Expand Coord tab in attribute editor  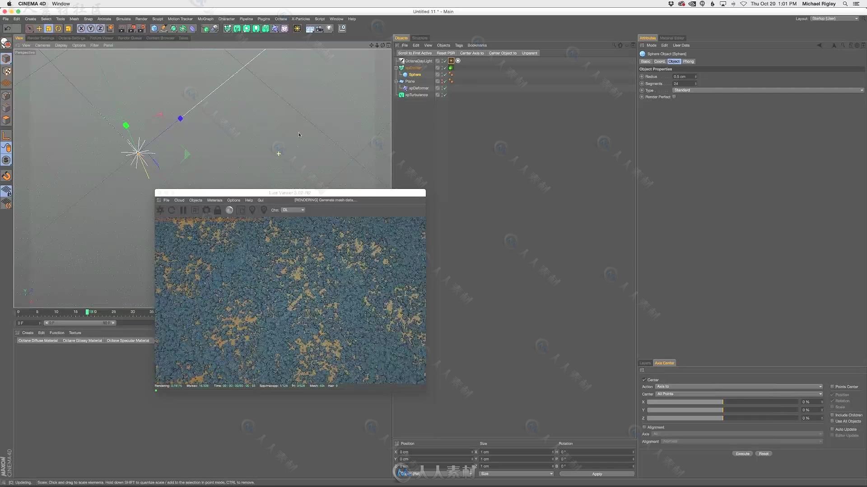click(659, 61)
